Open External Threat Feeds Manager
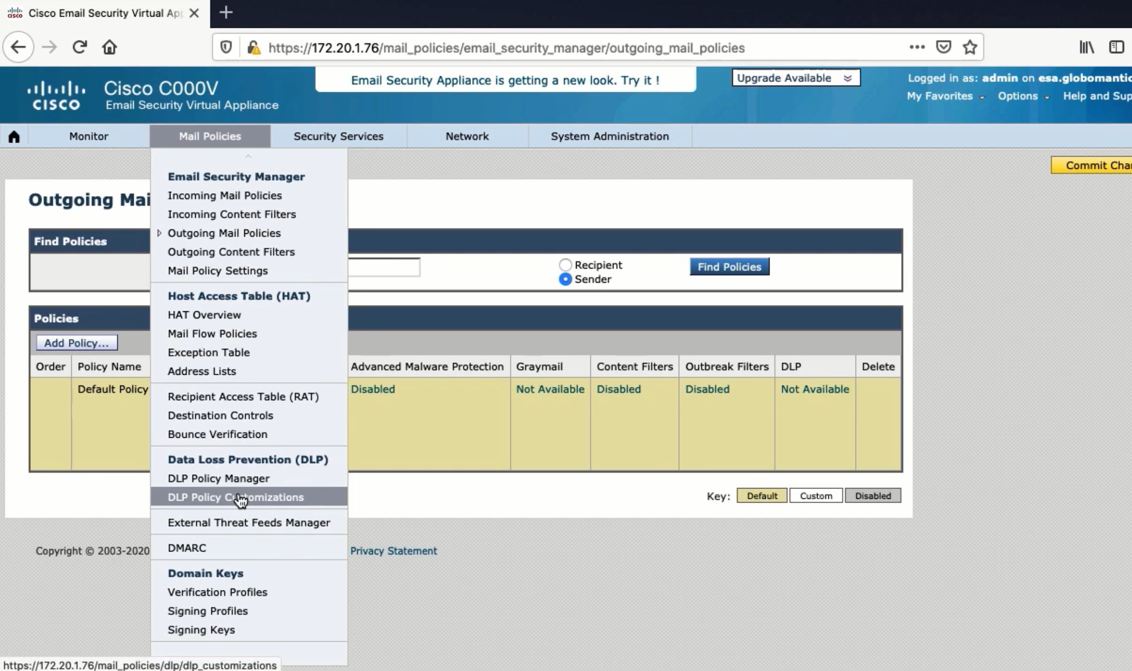 (x=249, y=523)
